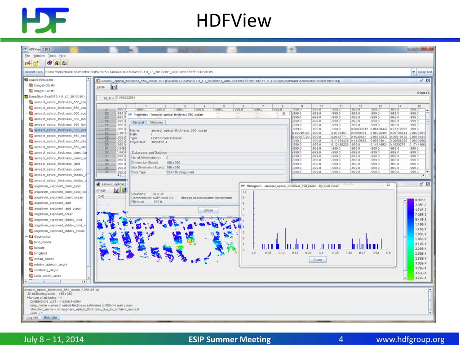
Task: Select aerosol_optical_thickness_550_ocean in tree
Action: pyautogui.click(x=60, y=130)
